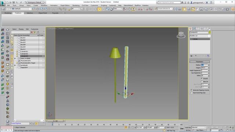
Task: Toggle visibility bulb for Cylinder002
Action: tap(17, 54)
